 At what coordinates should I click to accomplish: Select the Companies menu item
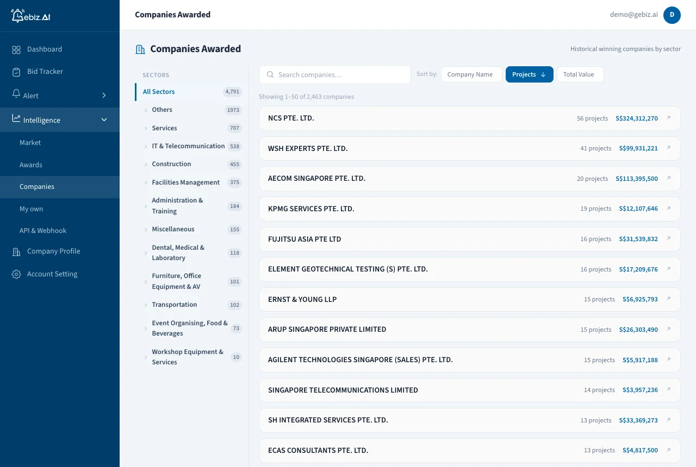click(x=60, y=187)
